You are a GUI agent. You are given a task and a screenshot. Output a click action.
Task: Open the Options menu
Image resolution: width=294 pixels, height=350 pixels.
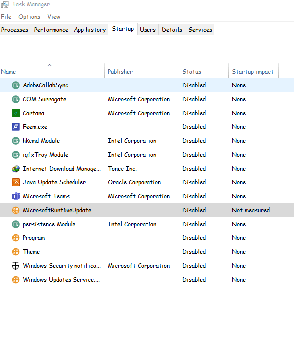tap(29, 17)
